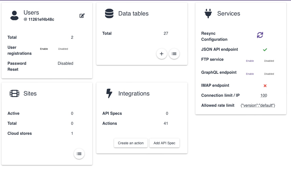Click the JSON API endpoint green checkmark
The height and width of the screenshot is (169, 291).
(x=265, y=49)
